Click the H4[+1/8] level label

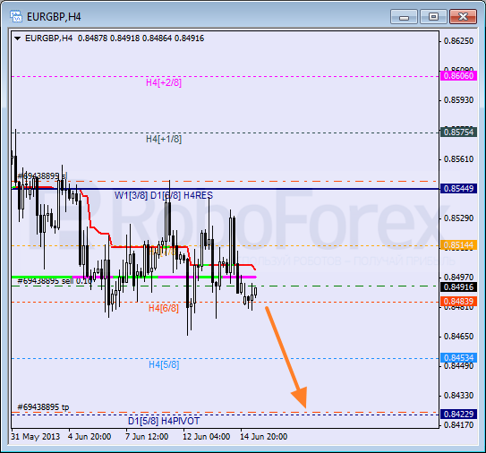point(164,139)
